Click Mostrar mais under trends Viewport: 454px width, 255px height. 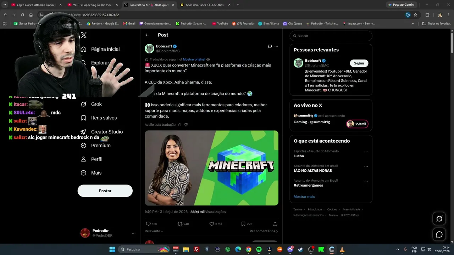click(304, 197)
